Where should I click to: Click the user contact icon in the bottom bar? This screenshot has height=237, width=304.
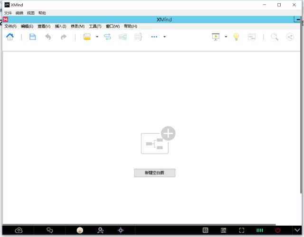point(100,230)
